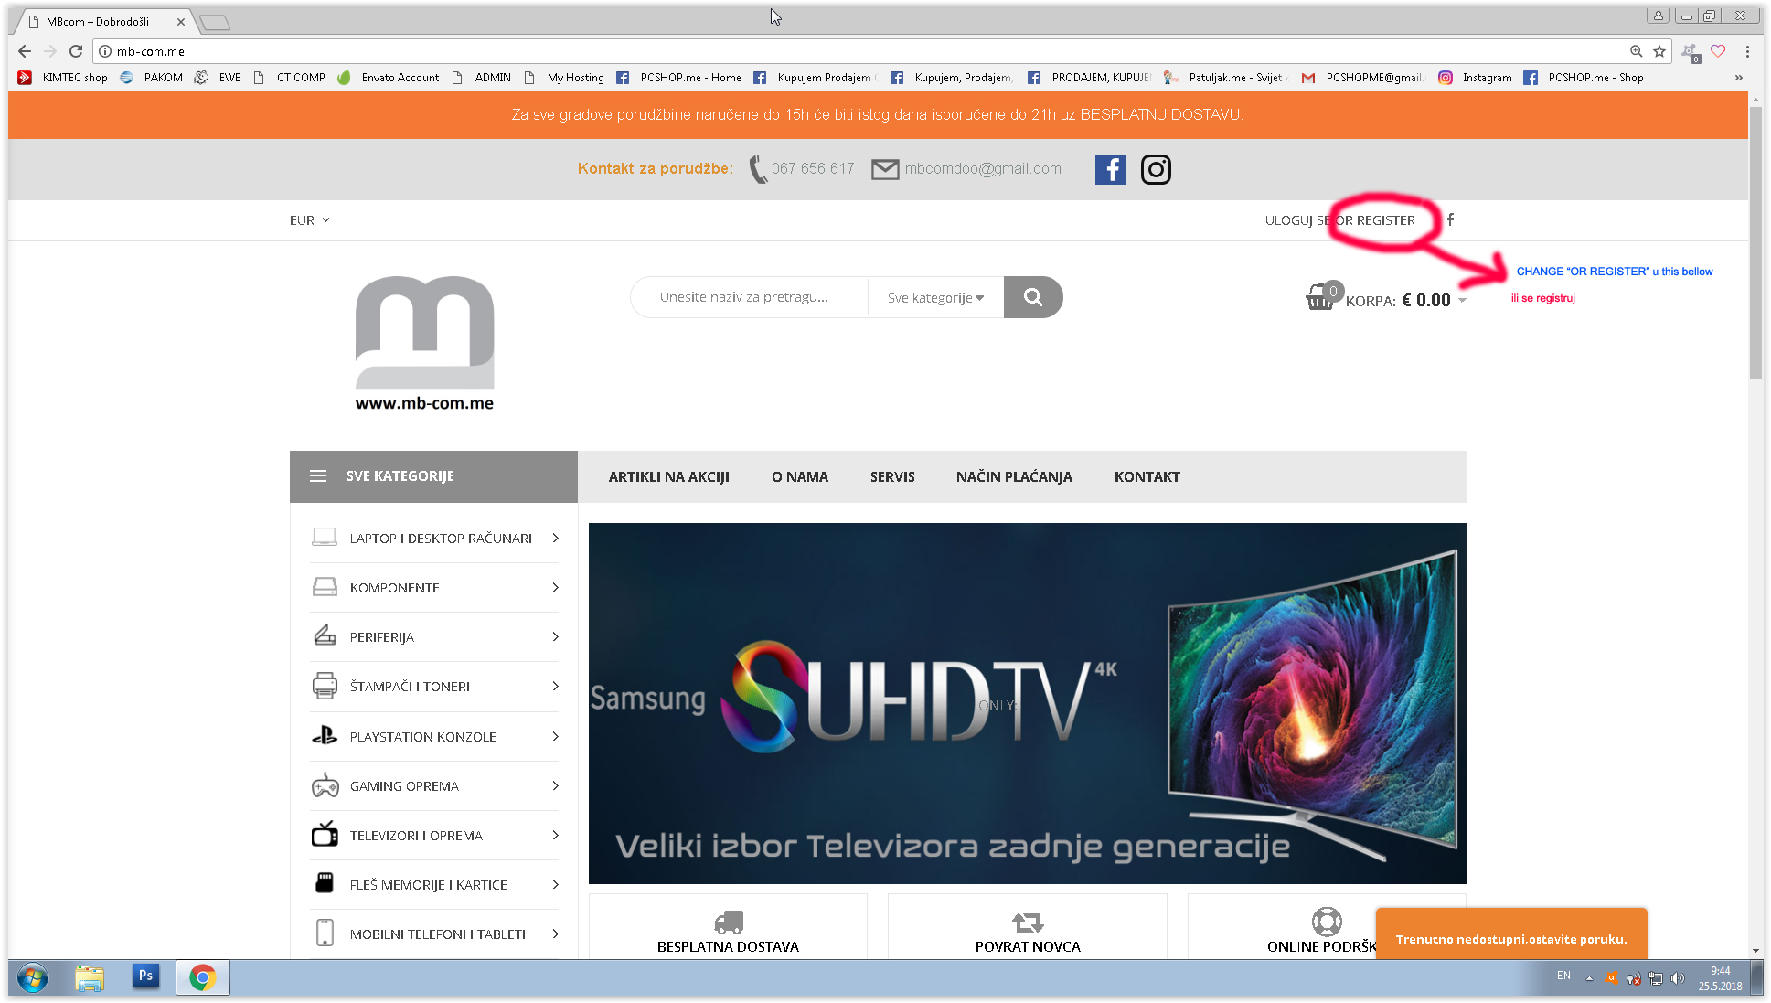Click the phone icon beside 067 656 617
The height and width of the screenshot is (1003, 1771).
(x=757, y=169)
